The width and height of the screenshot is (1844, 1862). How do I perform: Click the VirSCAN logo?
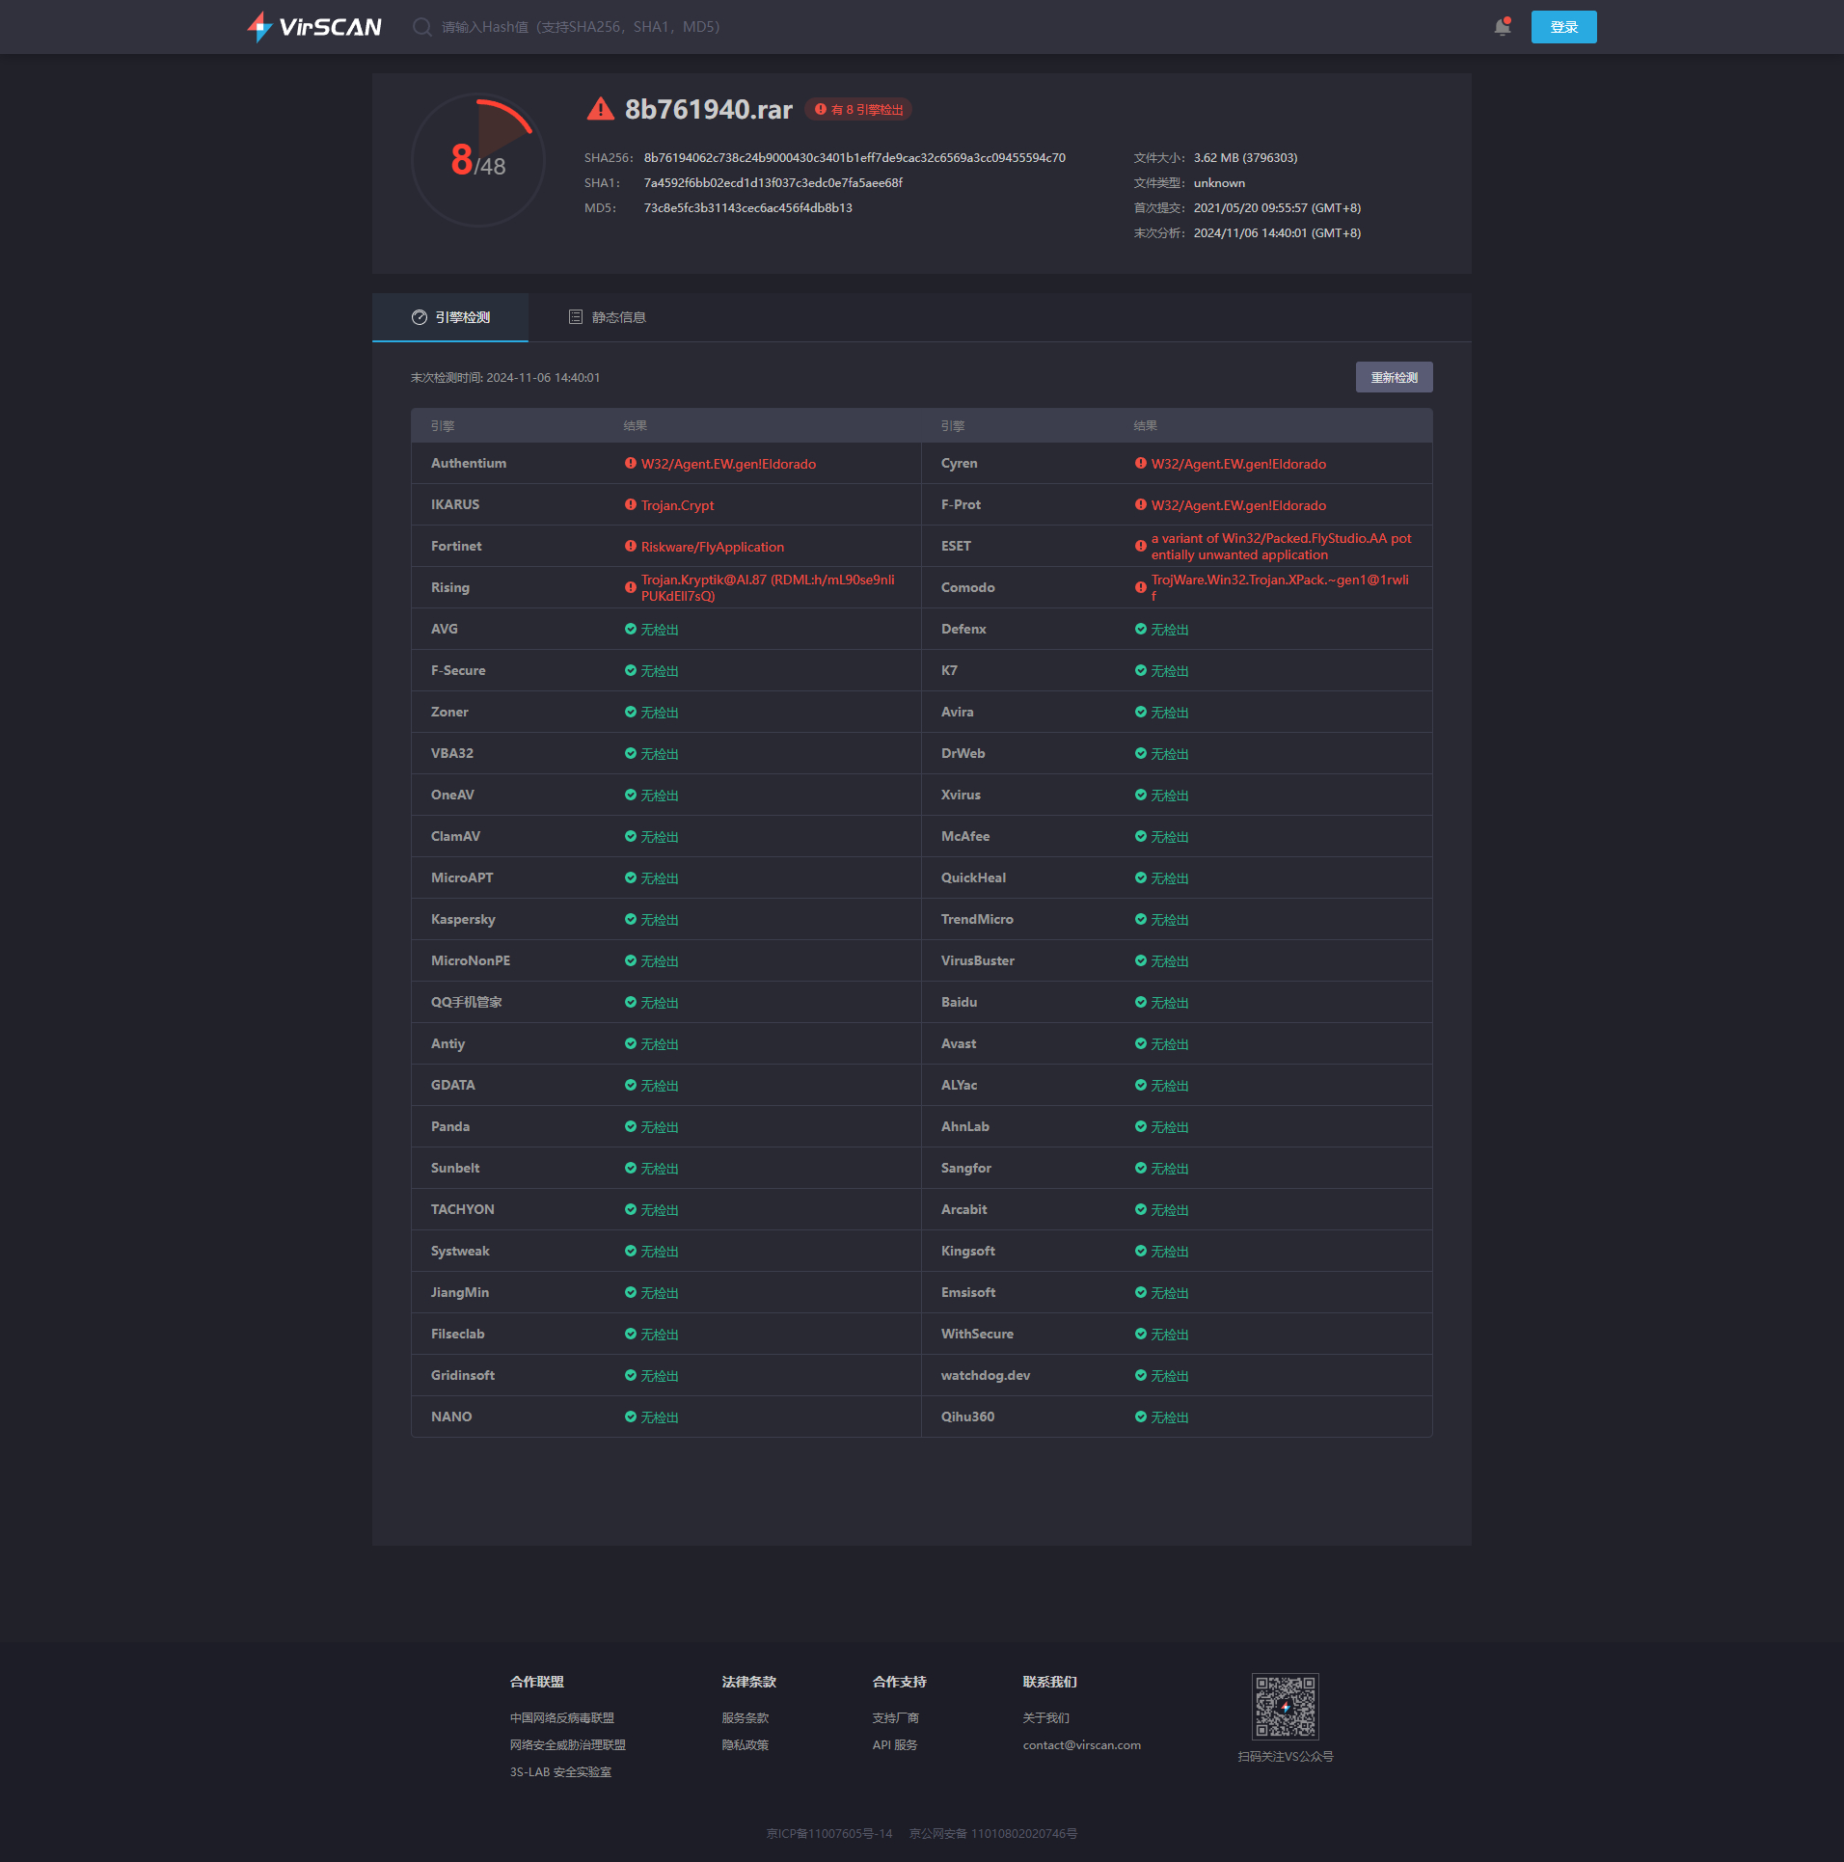(314, 27)
